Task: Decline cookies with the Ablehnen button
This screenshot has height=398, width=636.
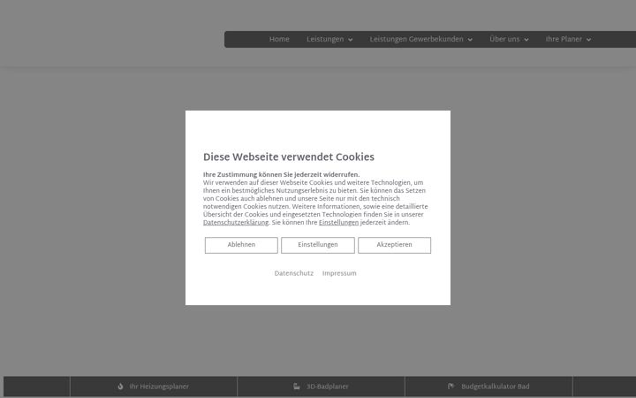Action: [241, 245]
